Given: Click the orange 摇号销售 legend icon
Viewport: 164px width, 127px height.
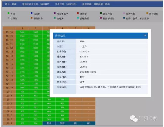Looking at the screenshot, I should (147, 14).
